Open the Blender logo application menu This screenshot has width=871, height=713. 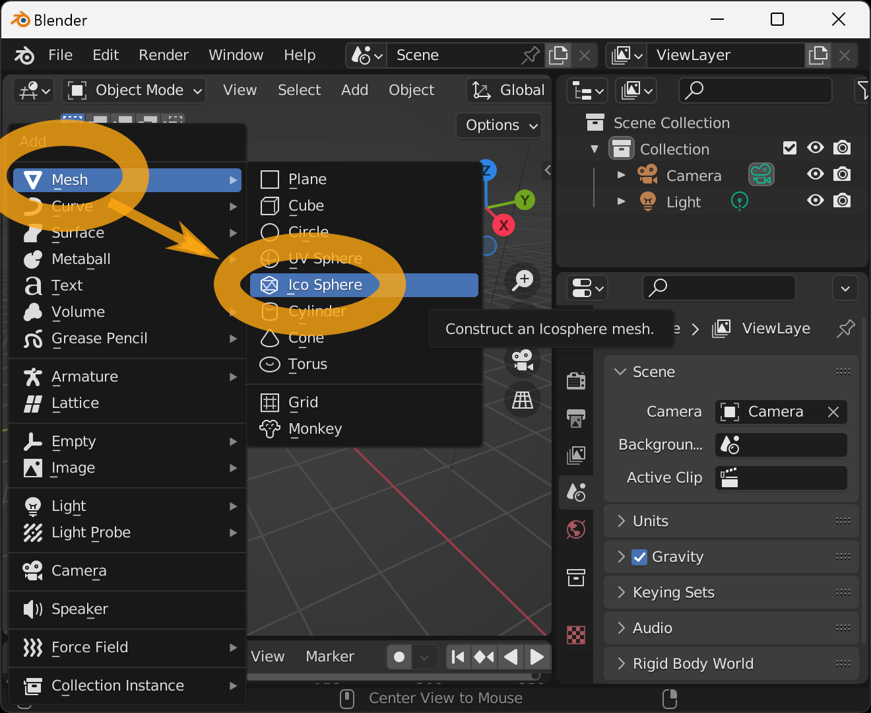[x=24, y=55]
